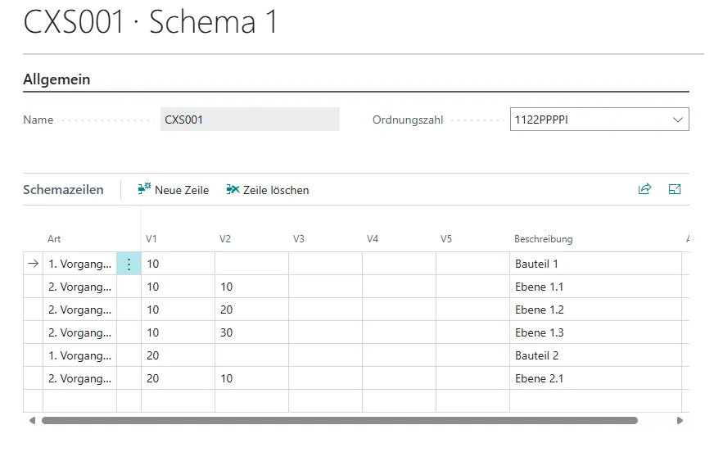Open the row options three-dots menu
Image resolution: width=714 pixels, height=452 pixels.
[x=129, y=264]
